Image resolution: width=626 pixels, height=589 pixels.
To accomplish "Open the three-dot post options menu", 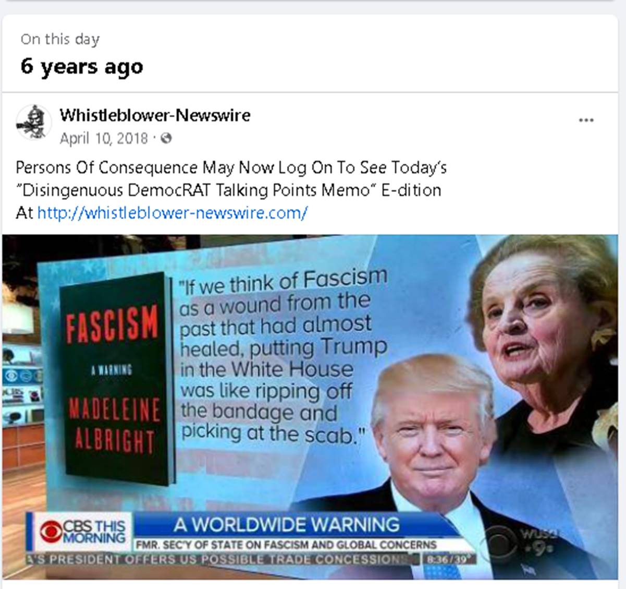I will coord(586,121).
